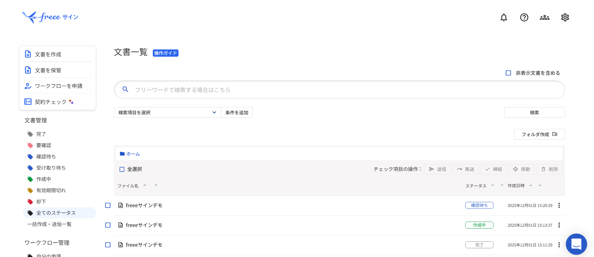Image resolution: width=594 pixels, height=257 pixels.
Task: Click the 文書を作成 document icon
Action: (28, 54)
